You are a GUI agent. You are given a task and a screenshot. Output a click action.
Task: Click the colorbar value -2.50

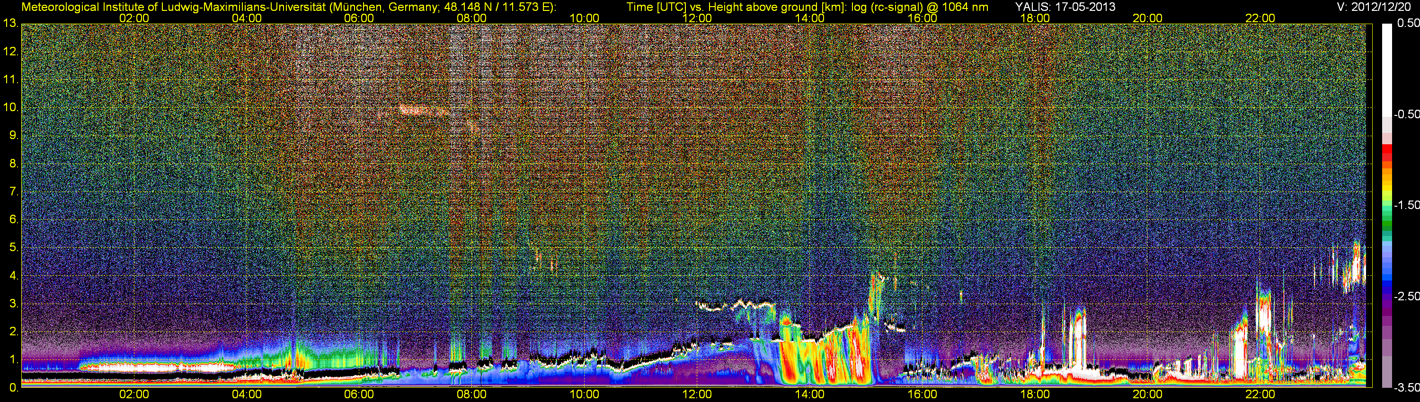(x=1407, y=296)
